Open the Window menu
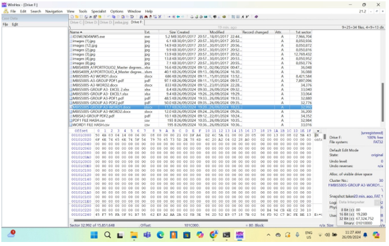The image size is (389, 246). point(134,11)
